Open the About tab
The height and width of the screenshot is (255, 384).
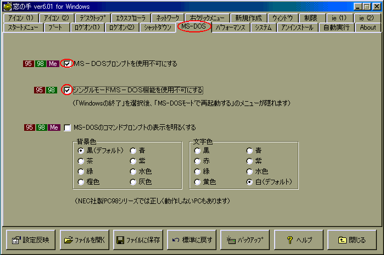coord(368,27)
